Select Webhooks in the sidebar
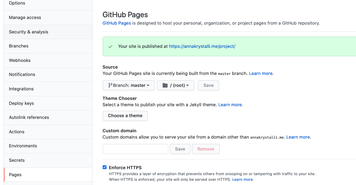This screenshot has width=356, height=185. click(x=48, y=60)
